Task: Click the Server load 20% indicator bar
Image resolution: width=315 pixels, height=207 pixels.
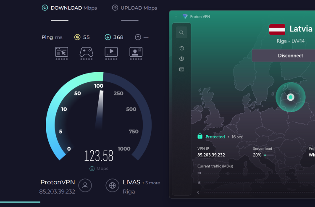Action: pyautogui.click(x=269, y=155)
